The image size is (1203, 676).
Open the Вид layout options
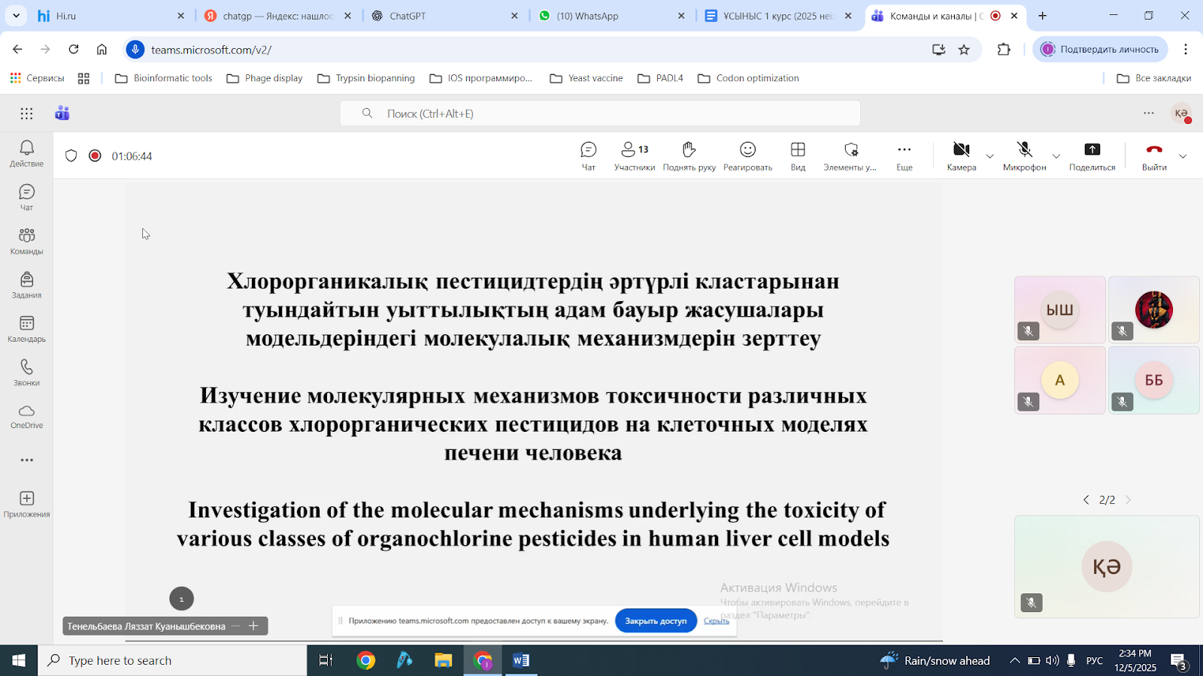click(x=798, y=155)
